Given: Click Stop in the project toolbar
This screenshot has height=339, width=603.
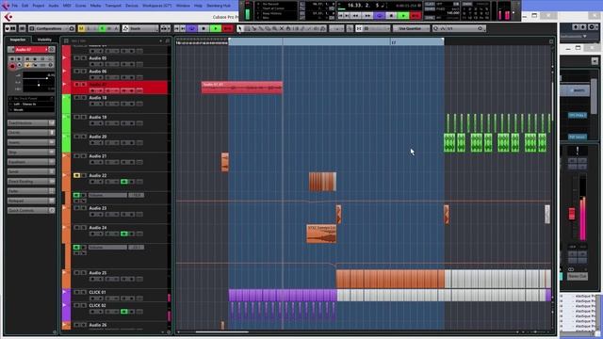Looking at the screenshot, I should tap(204, 28).
